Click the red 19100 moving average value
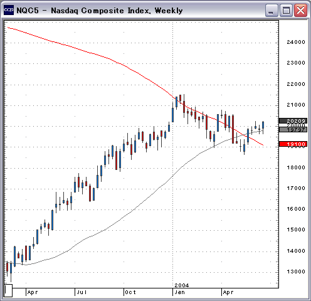This screenshot has height=301, width=311. [x=293, y=144]
